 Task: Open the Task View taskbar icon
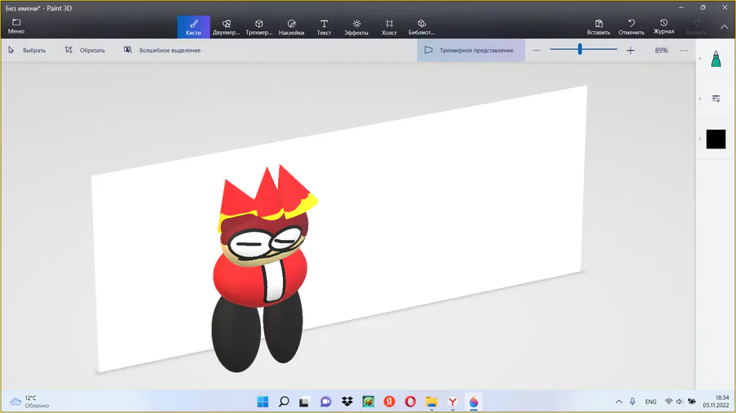coord(305,402)
